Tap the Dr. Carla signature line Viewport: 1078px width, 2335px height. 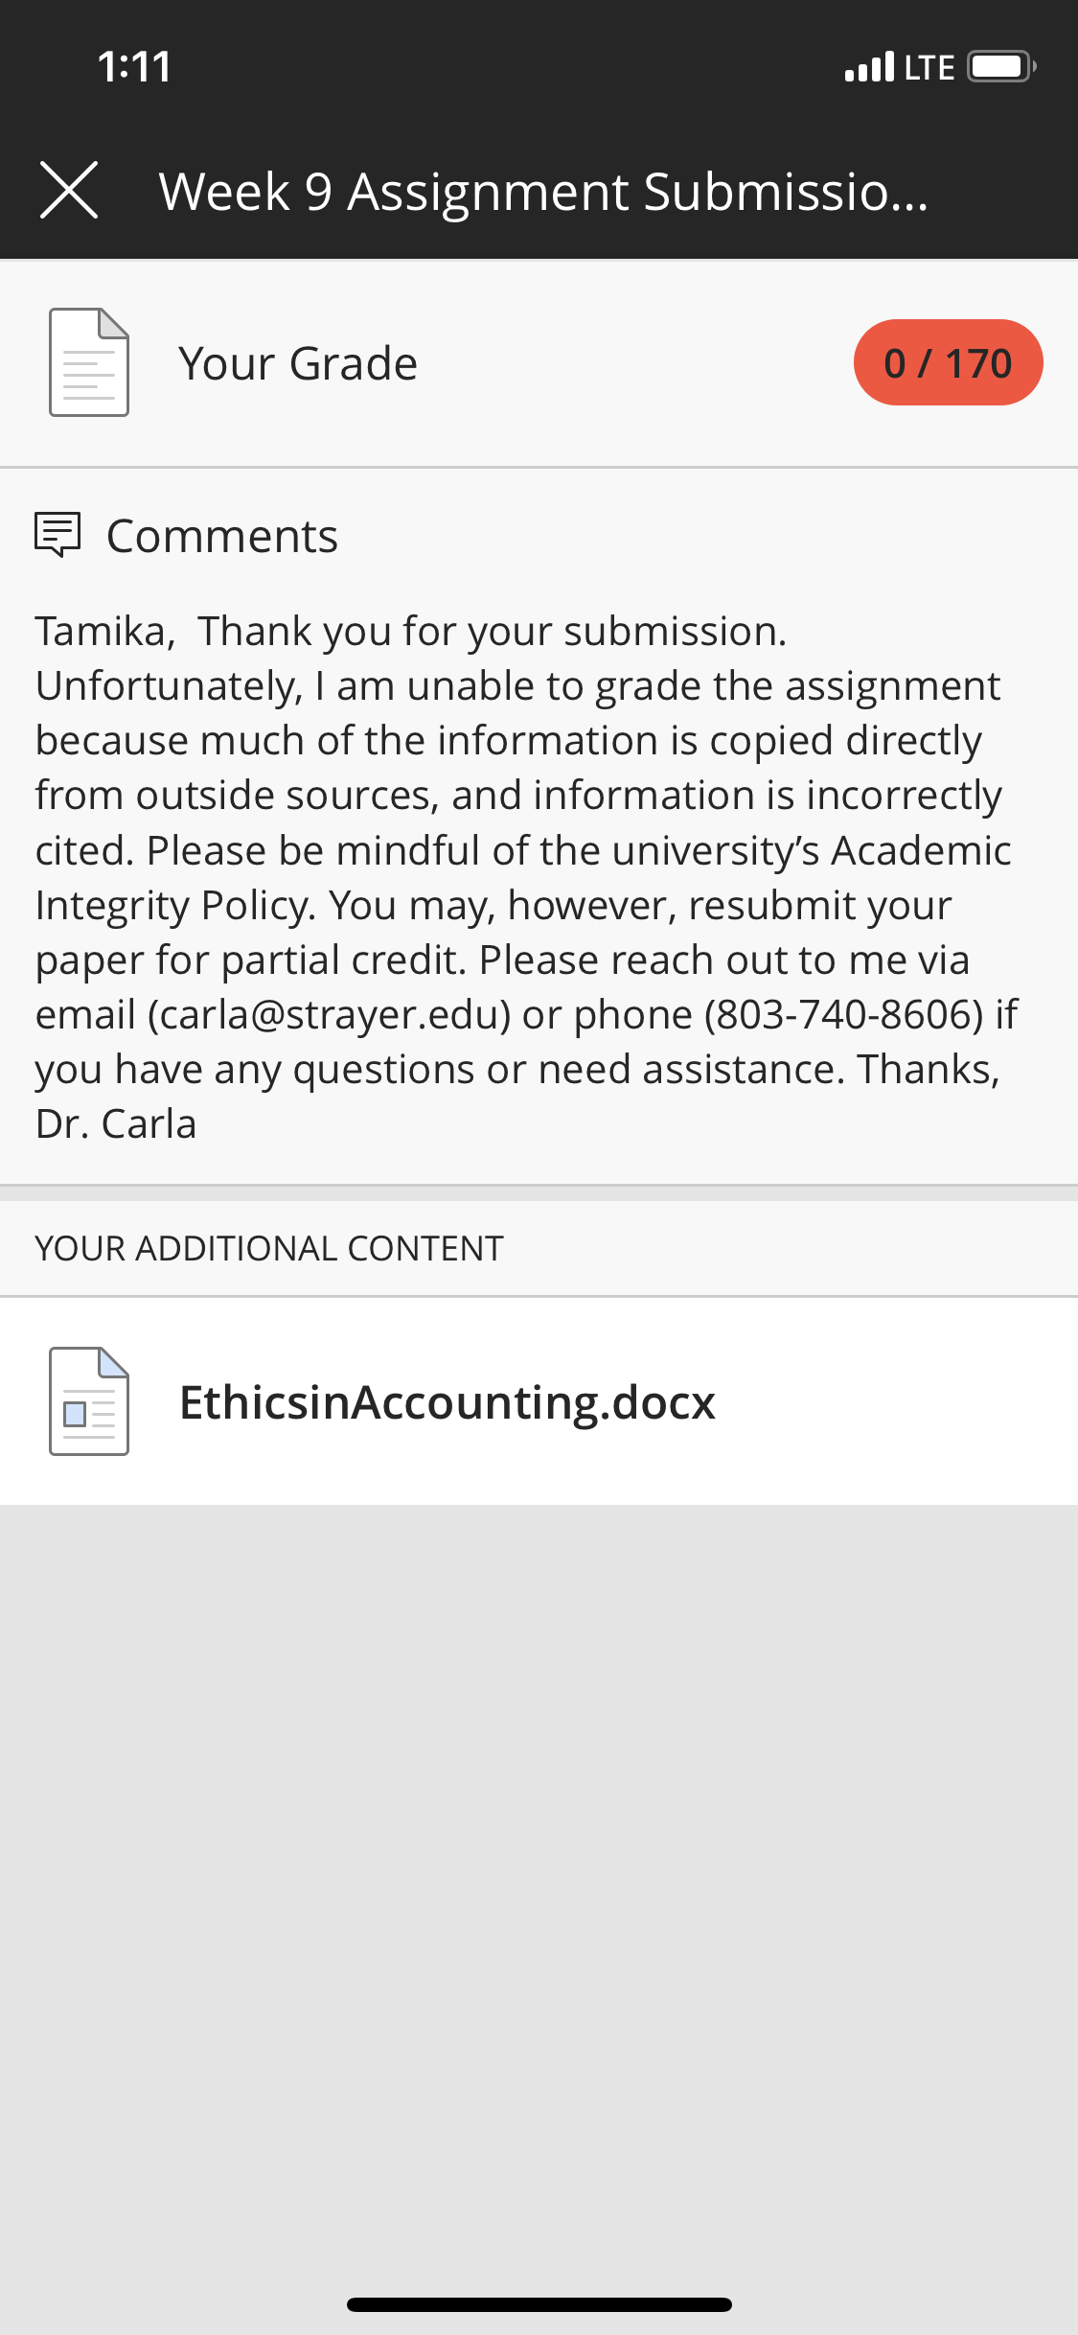[116, 1123]
